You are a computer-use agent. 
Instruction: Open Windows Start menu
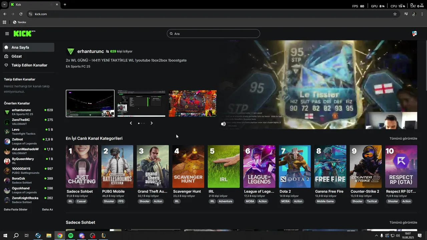click(5, 236)
